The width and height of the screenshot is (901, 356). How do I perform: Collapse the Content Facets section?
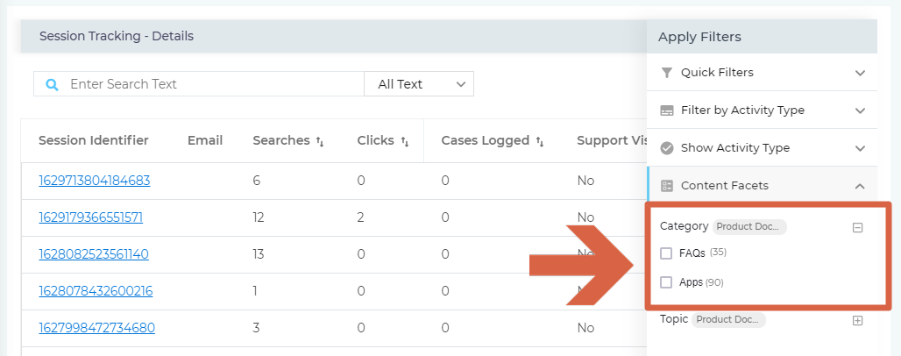[x=860, y=186]
